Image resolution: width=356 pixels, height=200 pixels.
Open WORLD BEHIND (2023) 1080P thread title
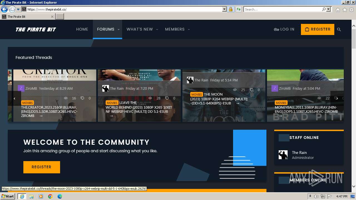[x=139, y=109]
